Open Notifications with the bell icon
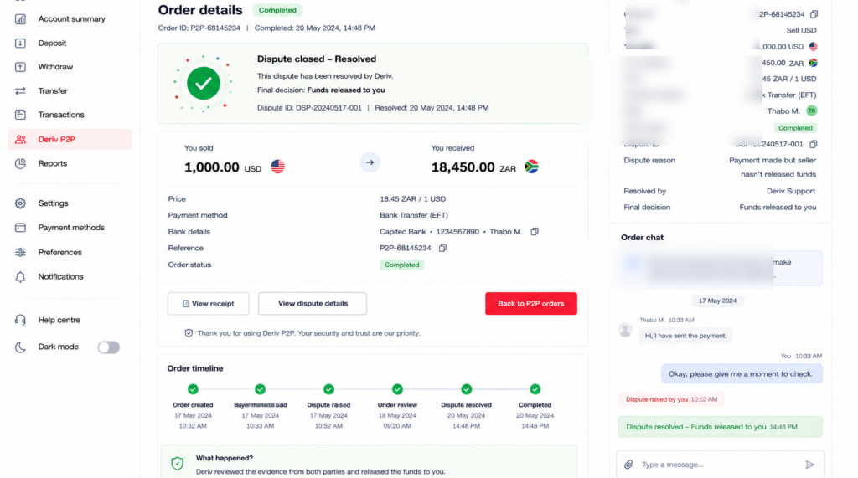Screen dimensions: 858x478 pyautogui.click(x=20, y=277)
